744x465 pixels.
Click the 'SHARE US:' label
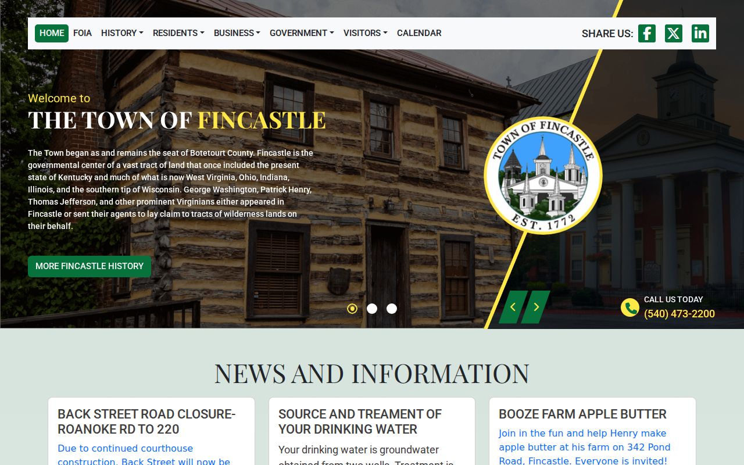(607, 34)
